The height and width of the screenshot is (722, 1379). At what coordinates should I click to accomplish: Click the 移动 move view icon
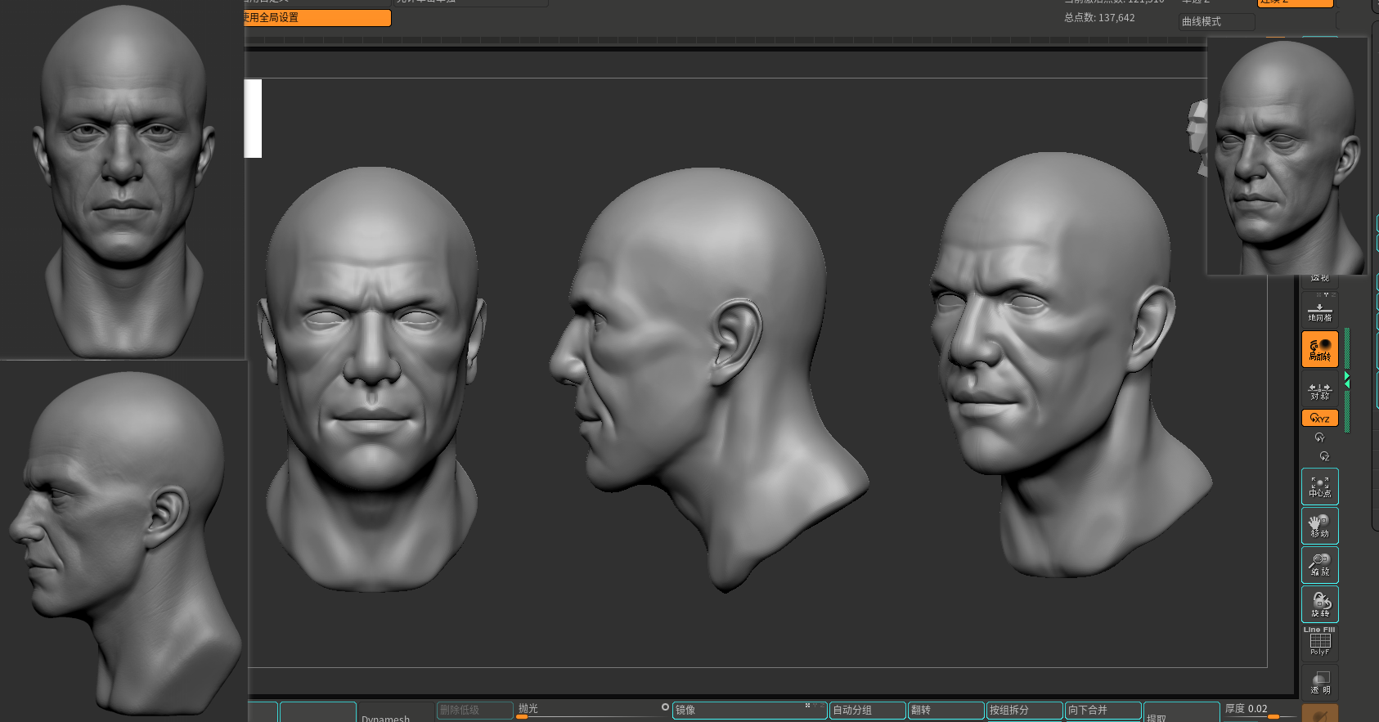(x=1319, y=526)
